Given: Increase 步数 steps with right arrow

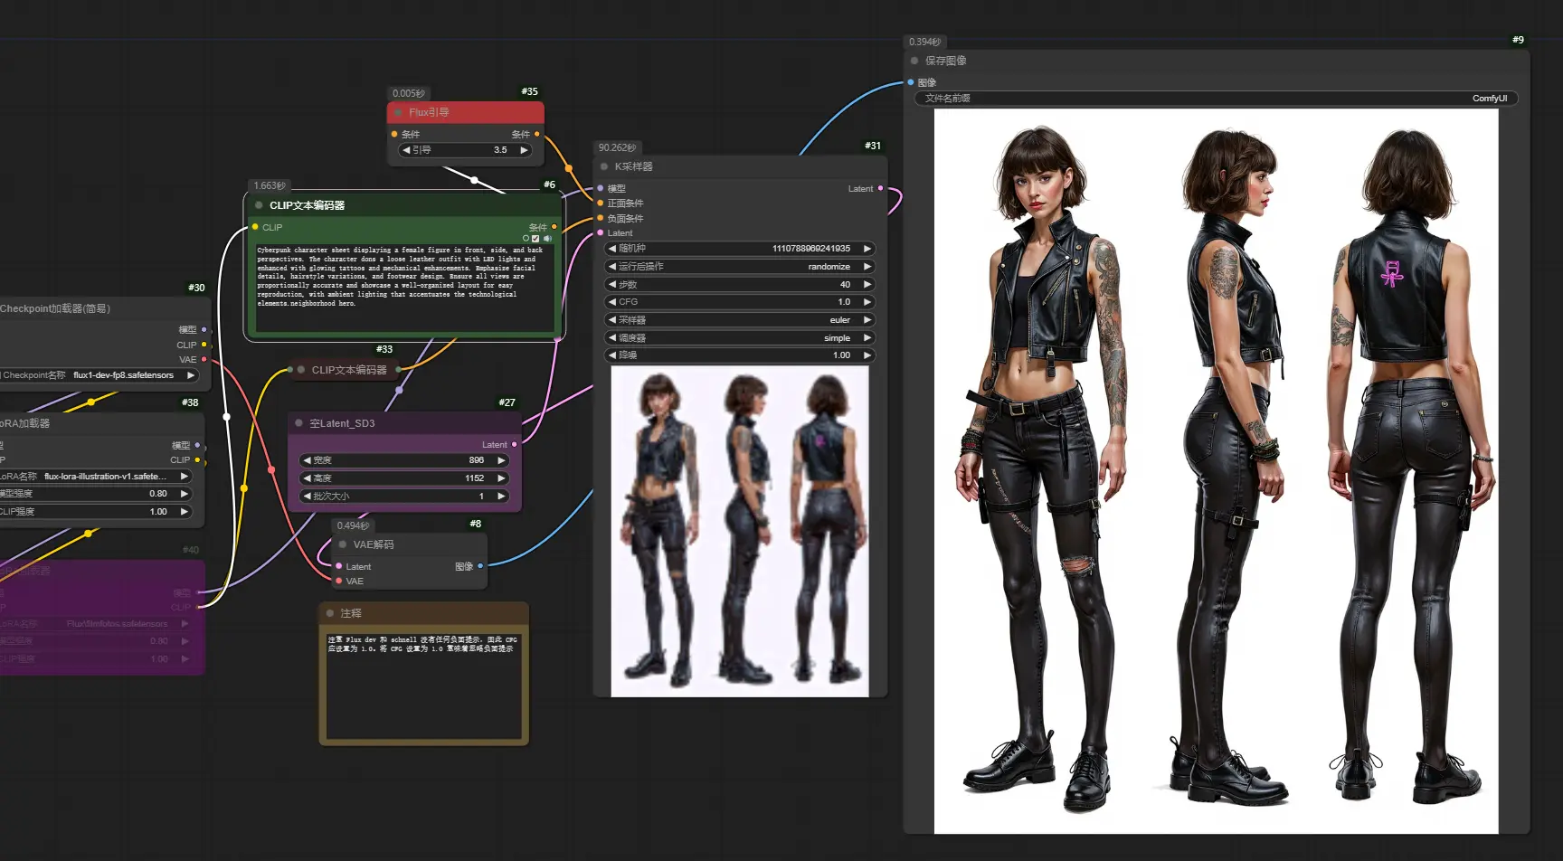Looking at the screenshot, I should pos(867,284).
